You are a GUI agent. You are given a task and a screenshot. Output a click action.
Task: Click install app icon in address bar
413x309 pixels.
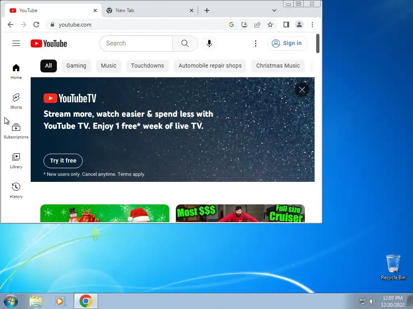(244, 25)
